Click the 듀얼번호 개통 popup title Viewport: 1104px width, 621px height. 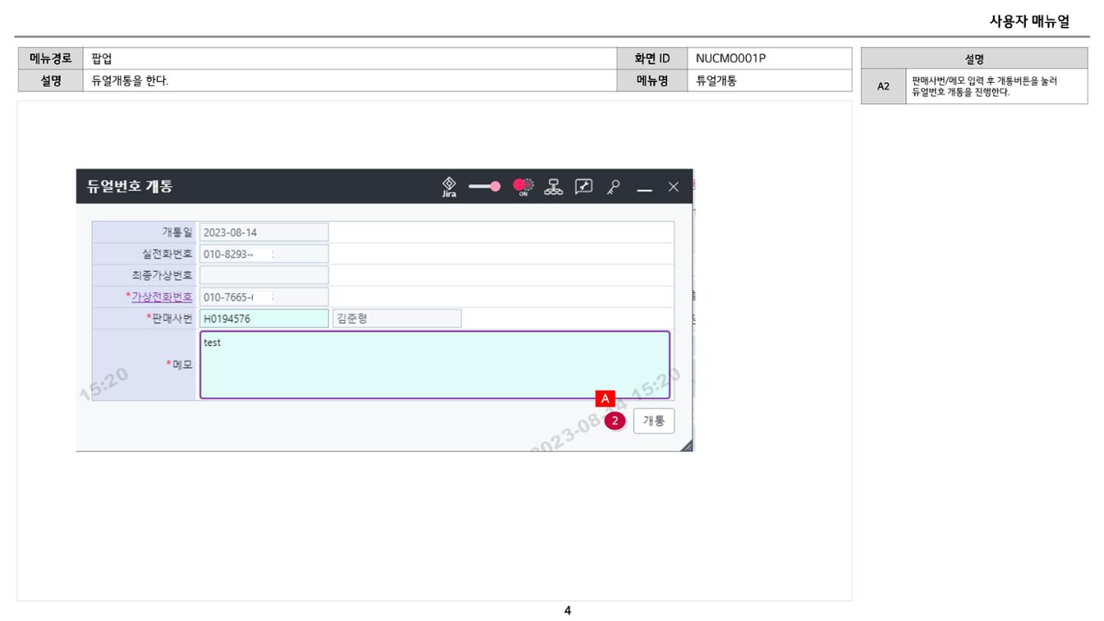(129, 187)
